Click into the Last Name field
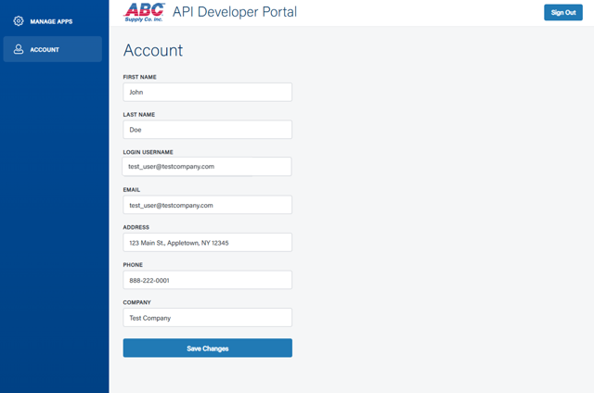 [x=207, y=130]
